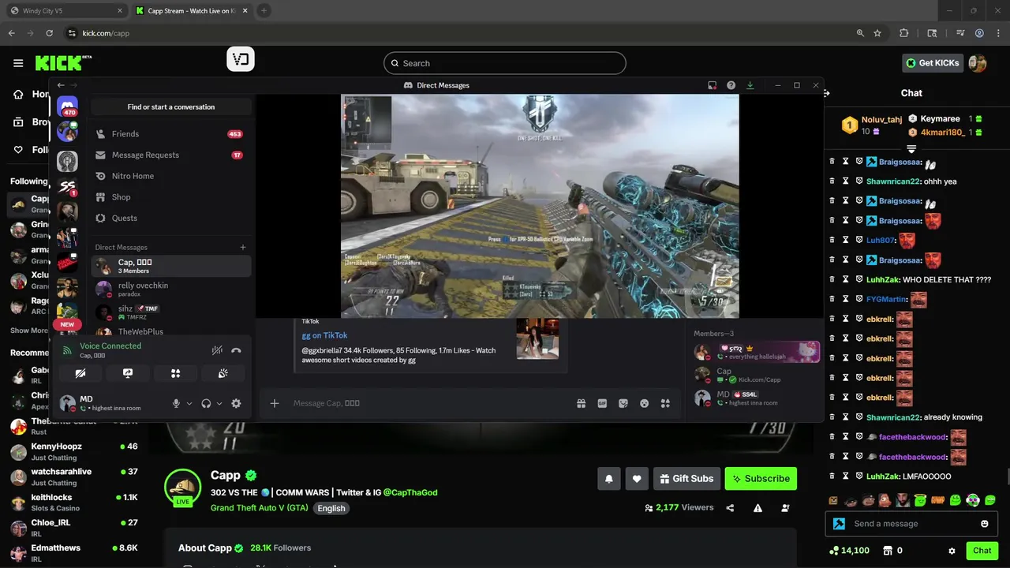Subscribe to the Capp channel
This screenshot has width=1010, height=568.
coord(761,478)
